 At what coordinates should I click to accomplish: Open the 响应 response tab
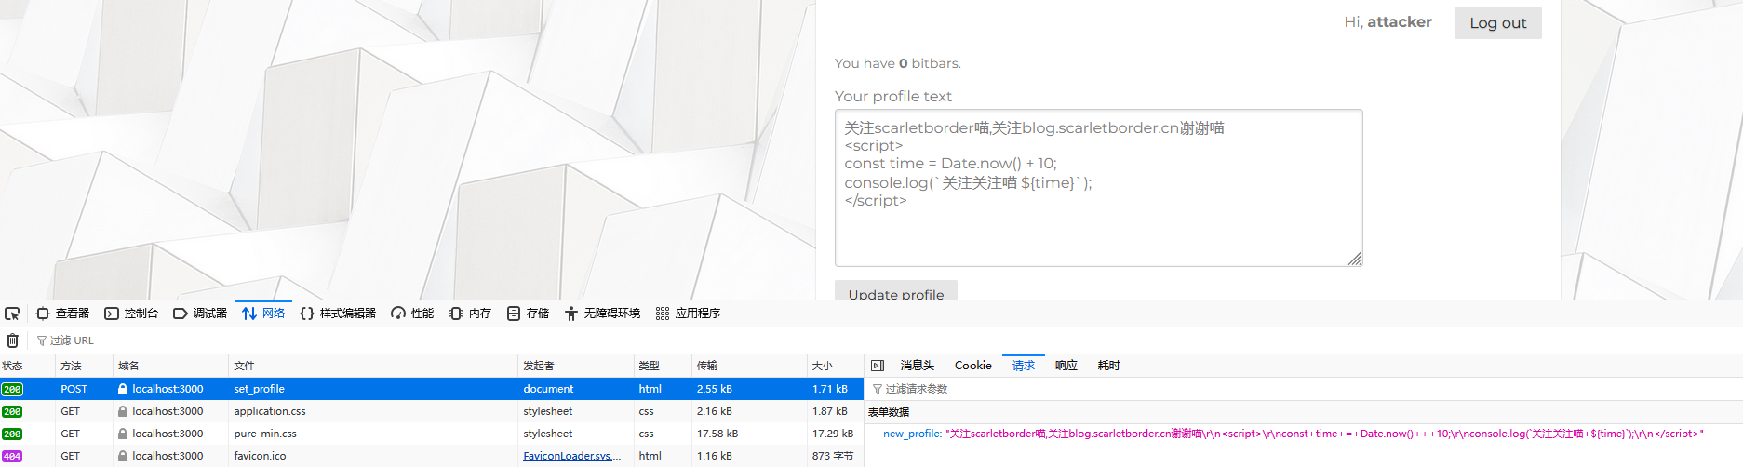coord(1066,366)
